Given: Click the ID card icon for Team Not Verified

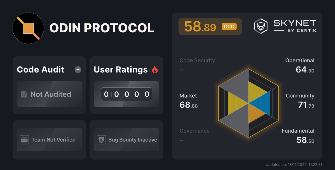Looking at the screenshot, I should 24,140.
